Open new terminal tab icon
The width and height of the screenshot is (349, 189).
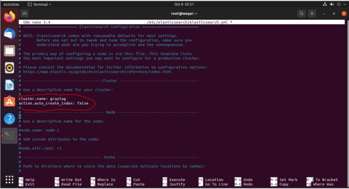[24, 13]
